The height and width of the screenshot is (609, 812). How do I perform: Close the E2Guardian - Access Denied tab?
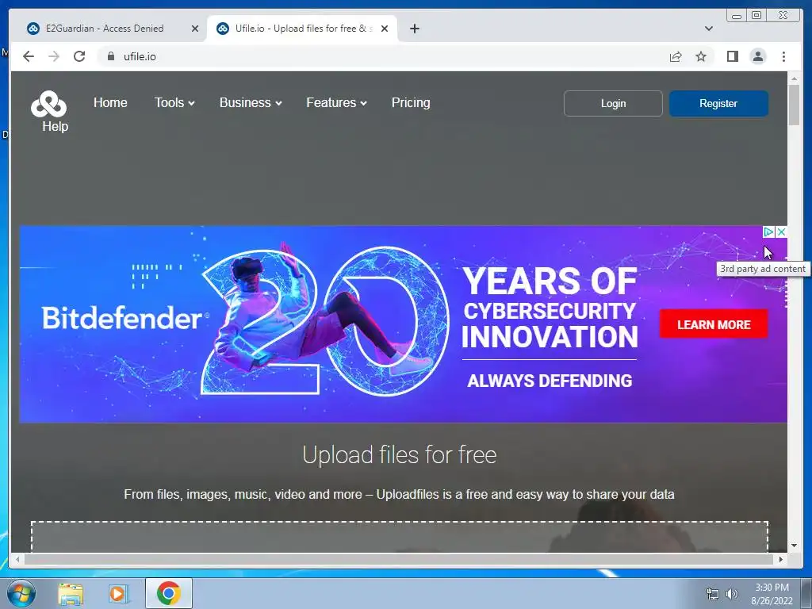point(195,29)
